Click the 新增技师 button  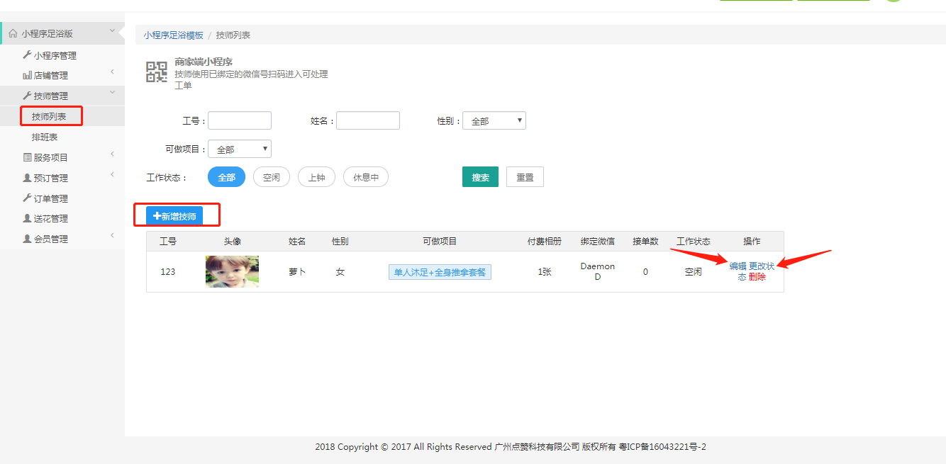(x=174, y=216)
